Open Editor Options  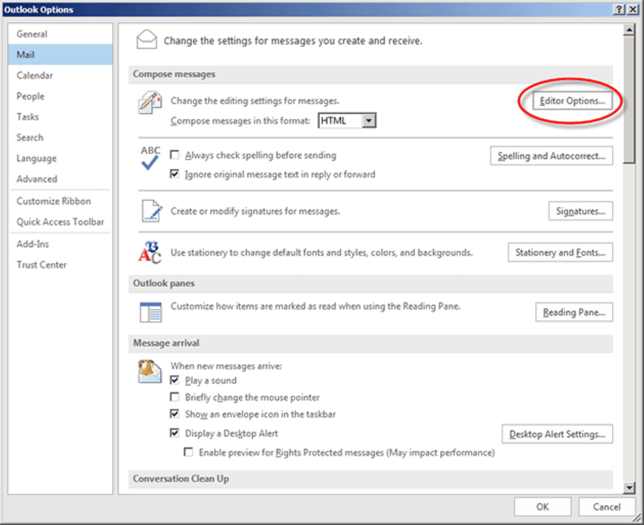pos(572,100)
